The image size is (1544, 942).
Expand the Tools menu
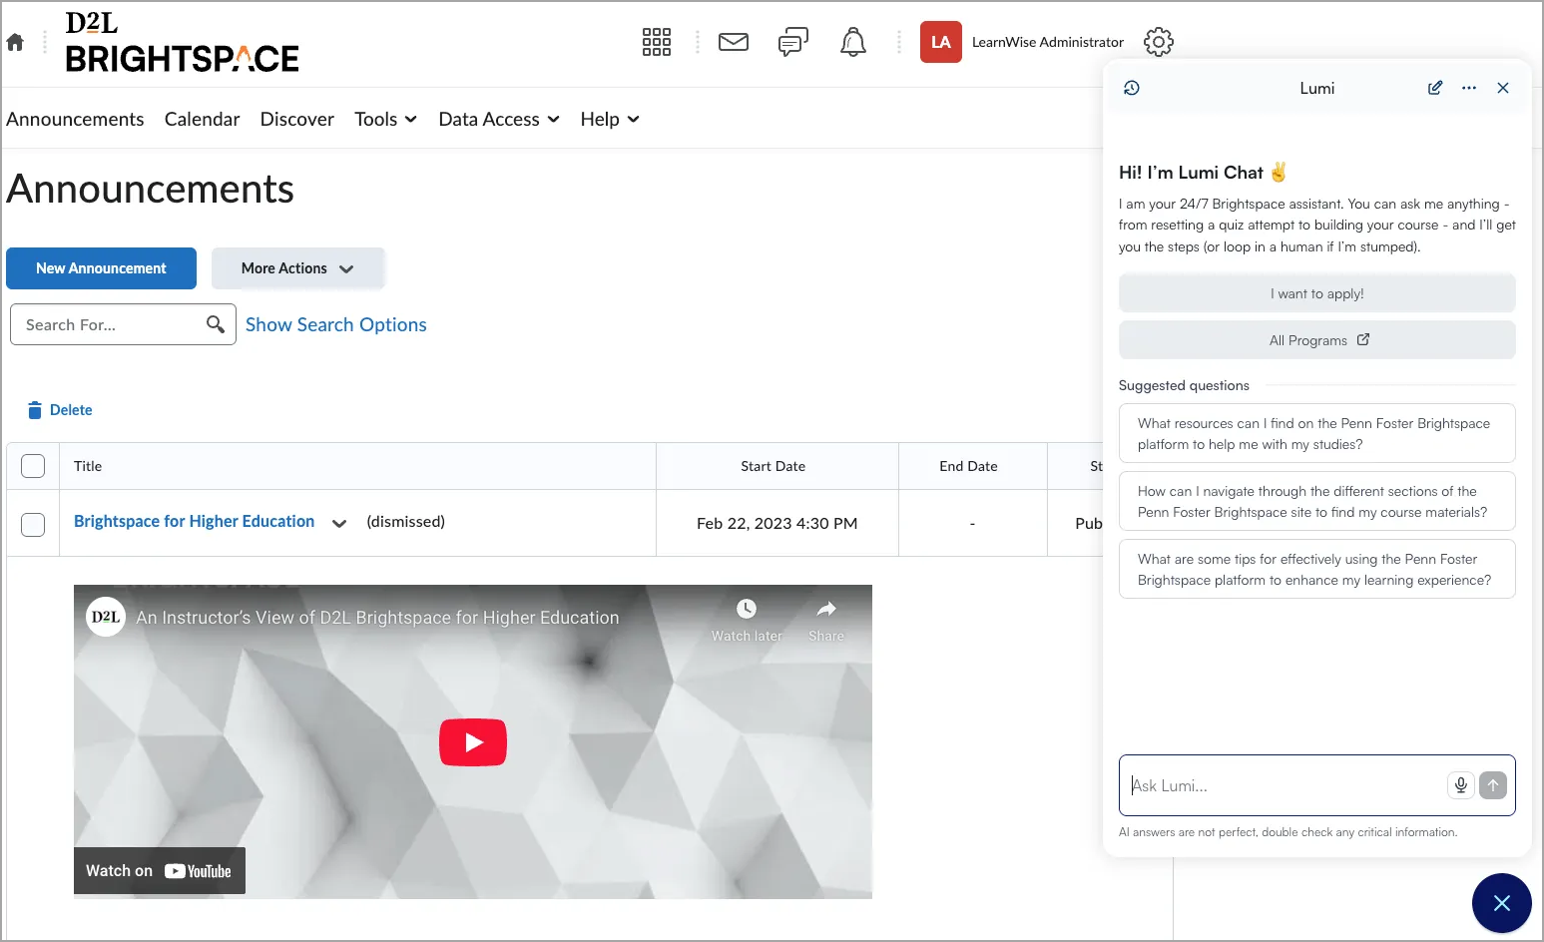click(x=385, y=119)
